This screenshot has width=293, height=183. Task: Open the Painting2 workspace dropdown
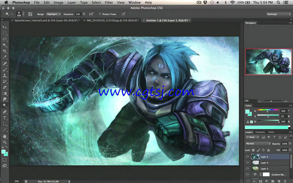(278, 14)
